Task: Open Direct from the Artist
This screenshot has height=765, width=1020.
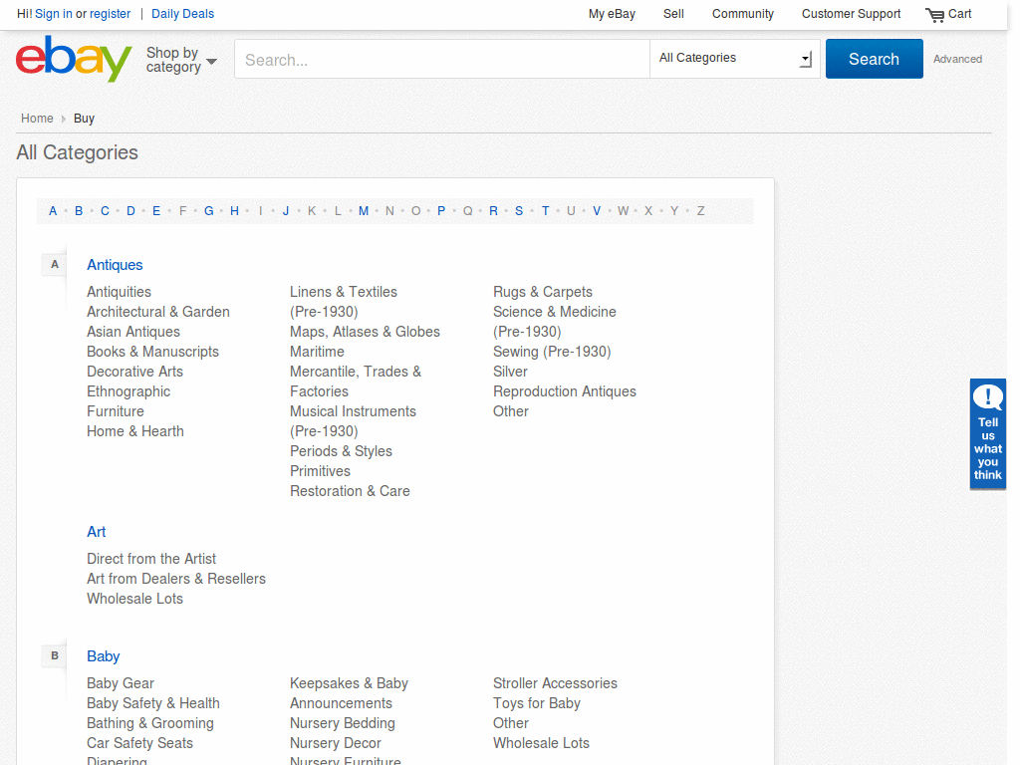Action: 151,559
